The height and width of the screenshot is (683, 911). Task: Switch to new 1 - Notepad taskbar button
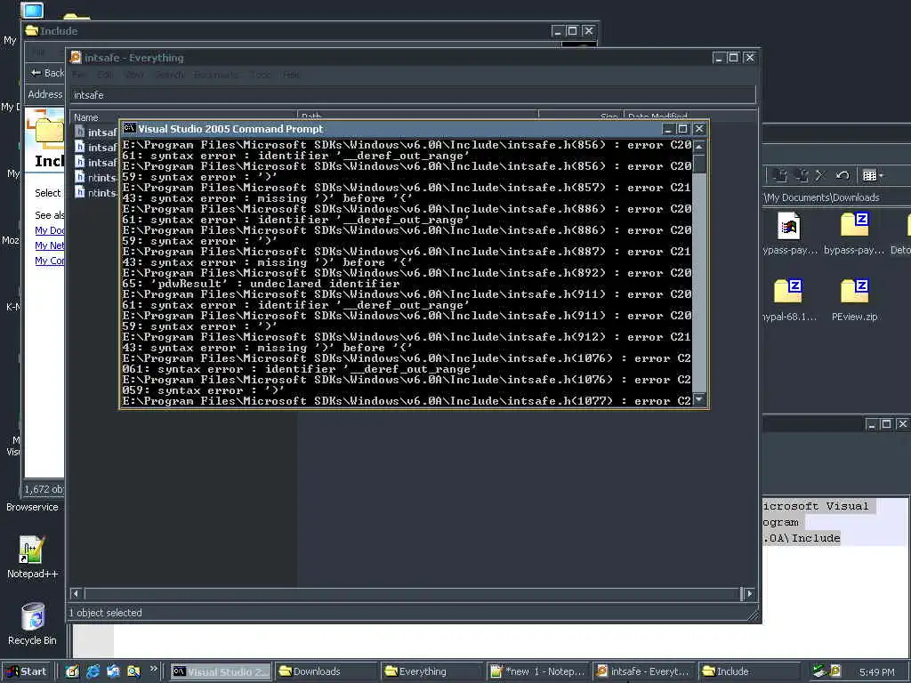(x=538, y=671)
